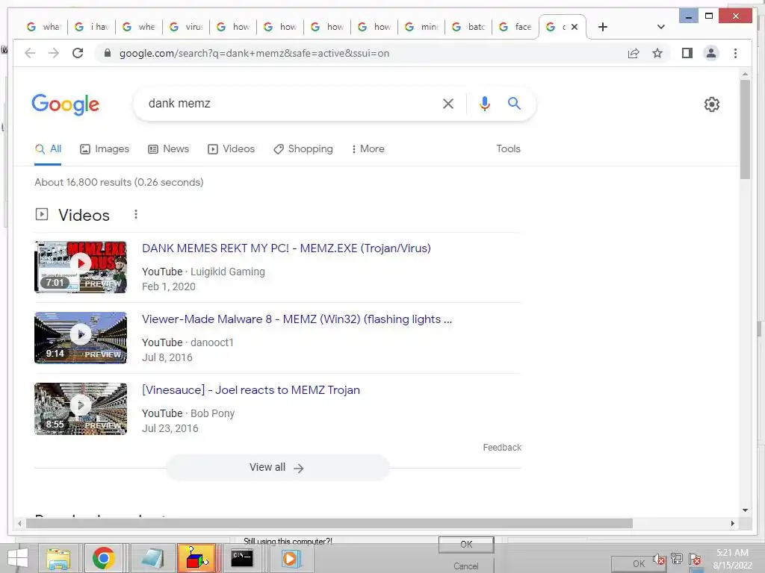The width and height of the screenshot is (765, 573).
Task: Click the Chrome taskbar icon
Action: pyautogui.click(x=103, y=558)
